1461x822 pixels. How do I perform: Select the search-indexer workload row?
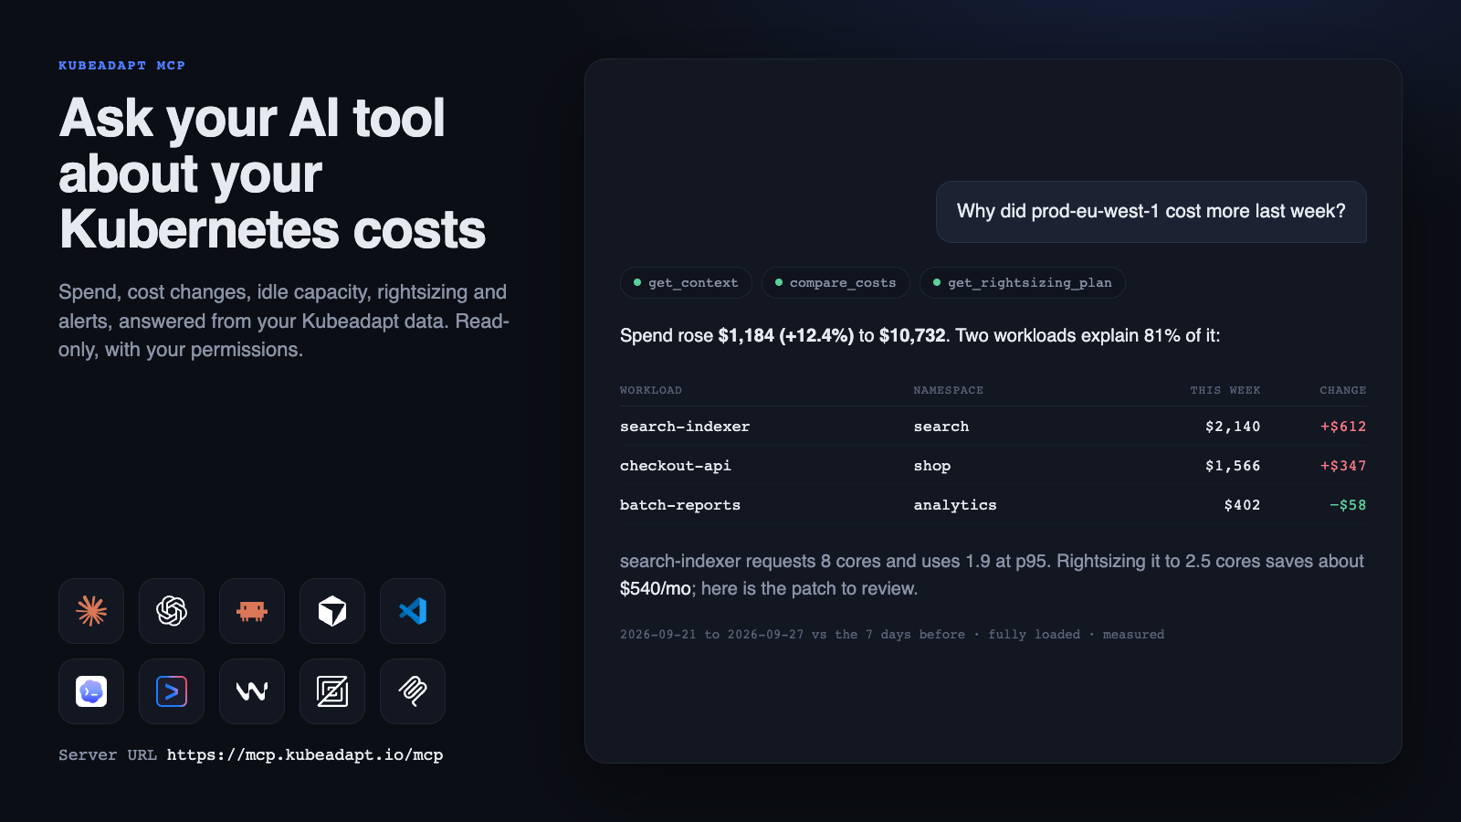point(993,427)
